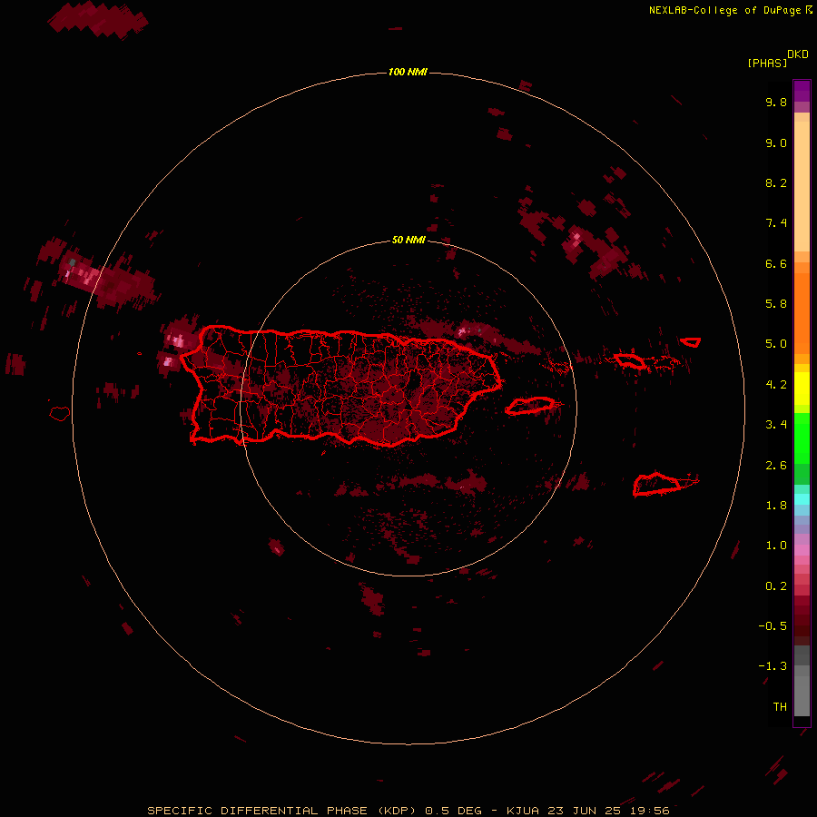817x817 pixels.
Task: Click the cyan segment of the color bar
Action: click(x=802, y=499)
